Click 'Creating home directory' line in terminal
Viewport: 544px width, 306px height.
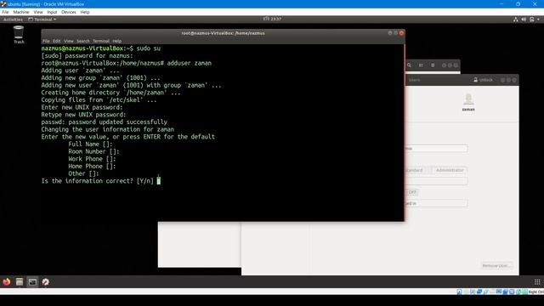[x=110, y=93]
